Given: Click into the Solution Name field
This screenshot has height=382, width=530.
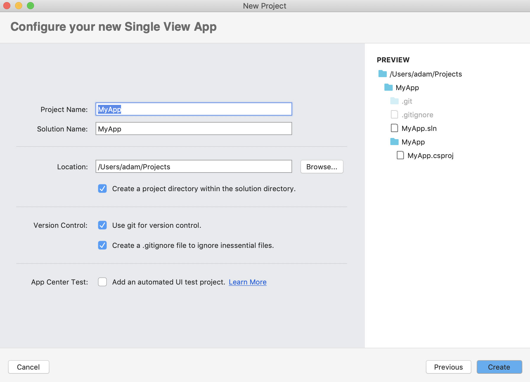Looking at the screenshot, I should (194, 129).
